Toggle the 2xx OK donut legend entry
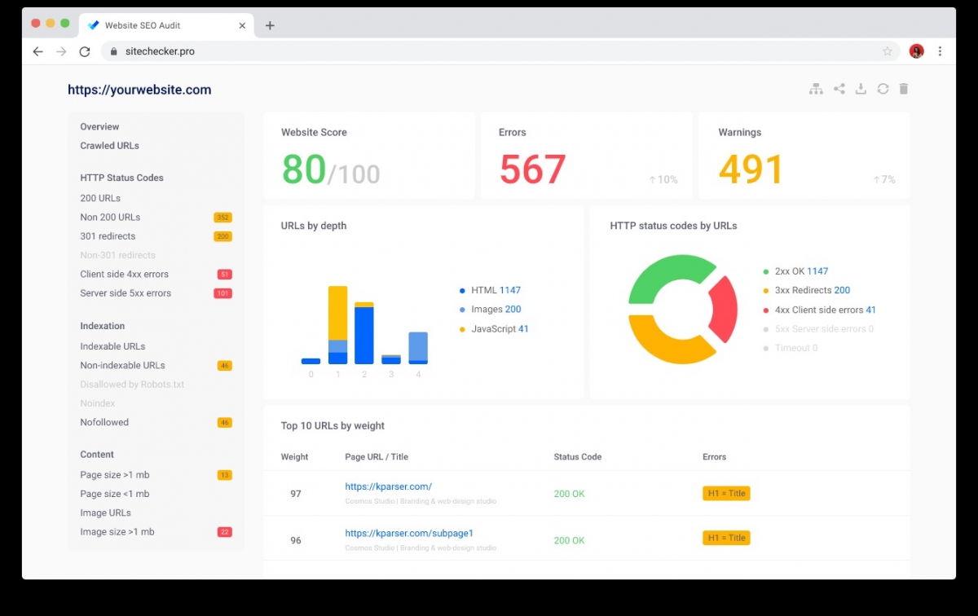The image size is (978, 616). [795, 271]
